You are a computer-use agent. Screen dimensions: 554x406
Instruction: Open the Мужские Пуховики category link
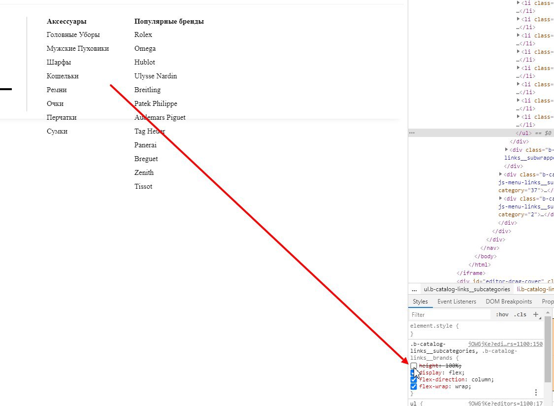78,48
